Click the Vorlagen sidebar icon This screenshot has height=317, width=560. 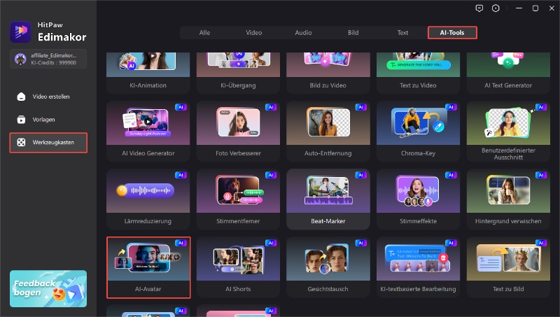(x=21, y=120)
